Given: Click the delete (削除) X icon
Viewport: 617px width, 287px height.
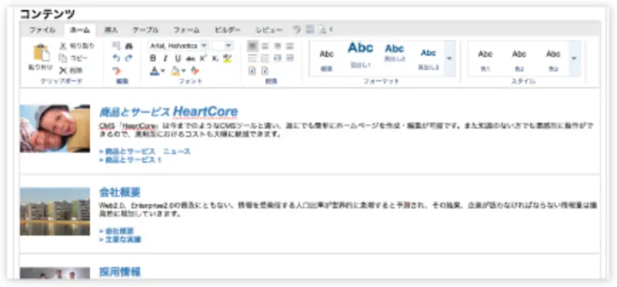Looking at the screenshot, I should tap(63, 70).
